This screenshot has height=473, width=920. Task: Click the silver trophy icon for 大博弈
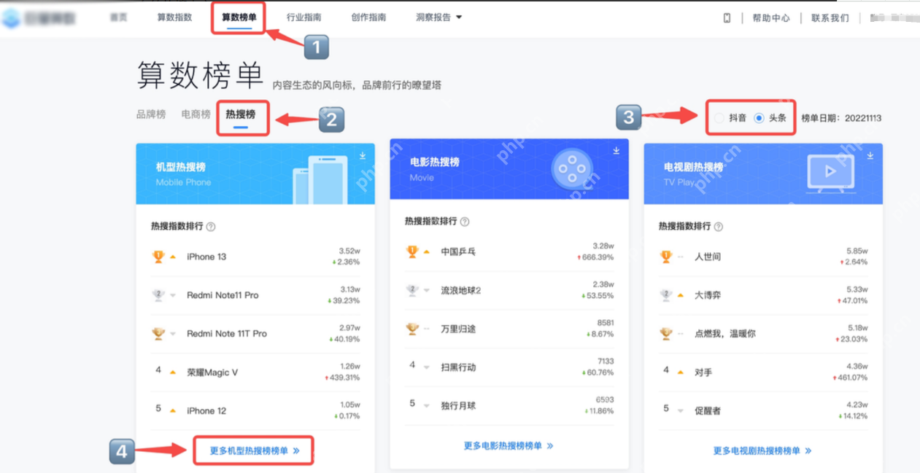[x=666, y=295]
